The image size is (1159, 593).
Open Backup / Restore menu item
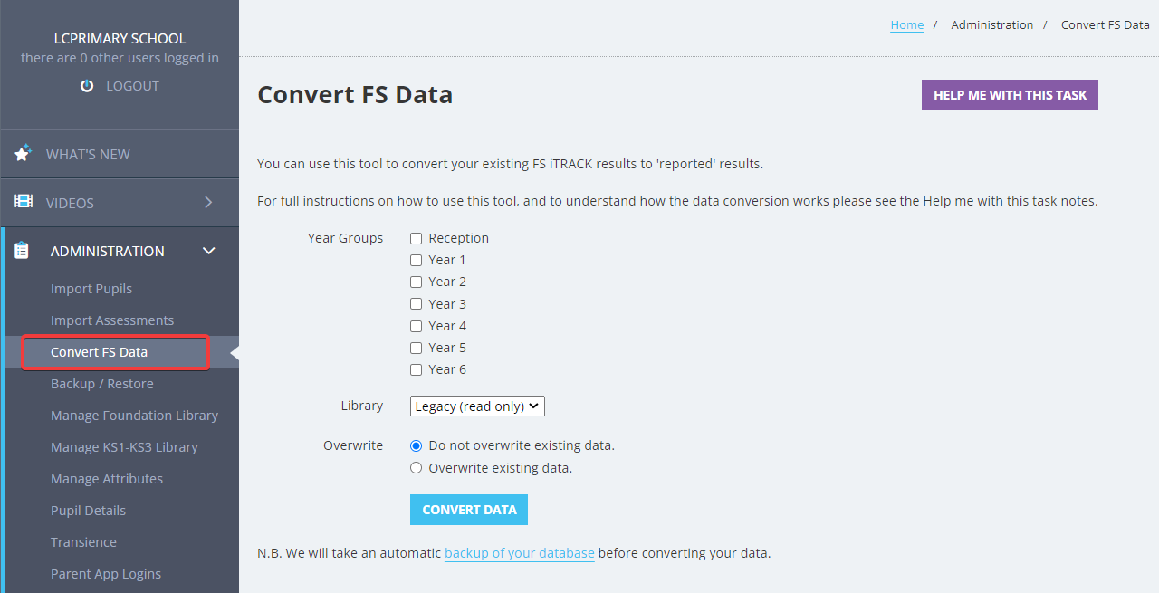102,384
